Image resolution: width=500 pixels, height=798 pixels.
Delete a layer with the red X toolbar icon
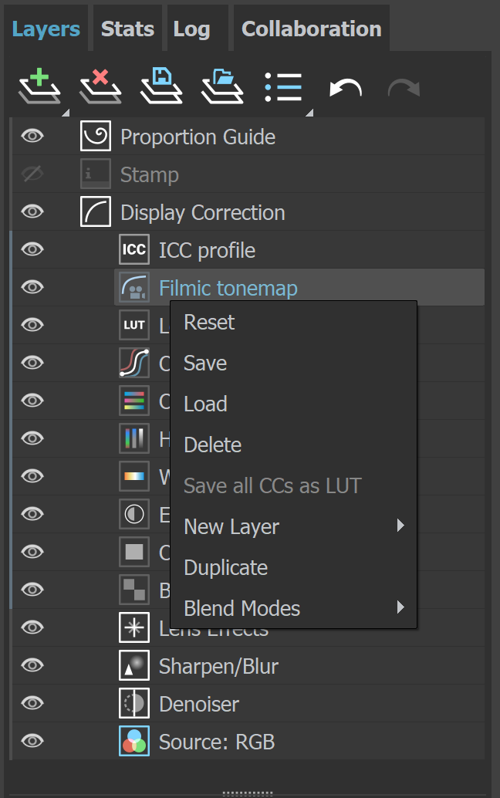click(100, 86)
